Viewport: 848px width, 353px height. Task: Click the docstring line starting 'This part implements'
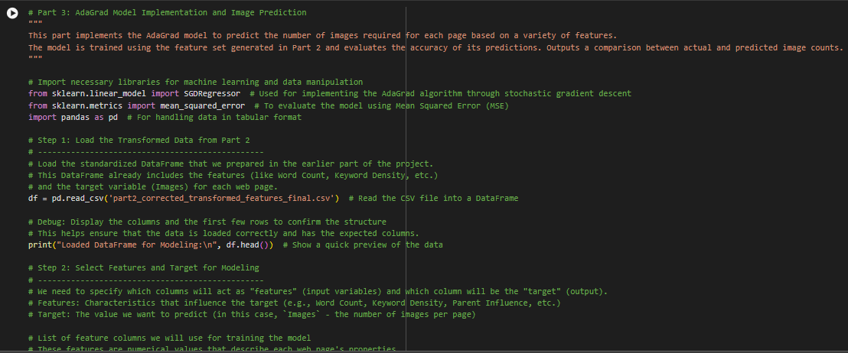pyautogui.click(x=322, y=36)
